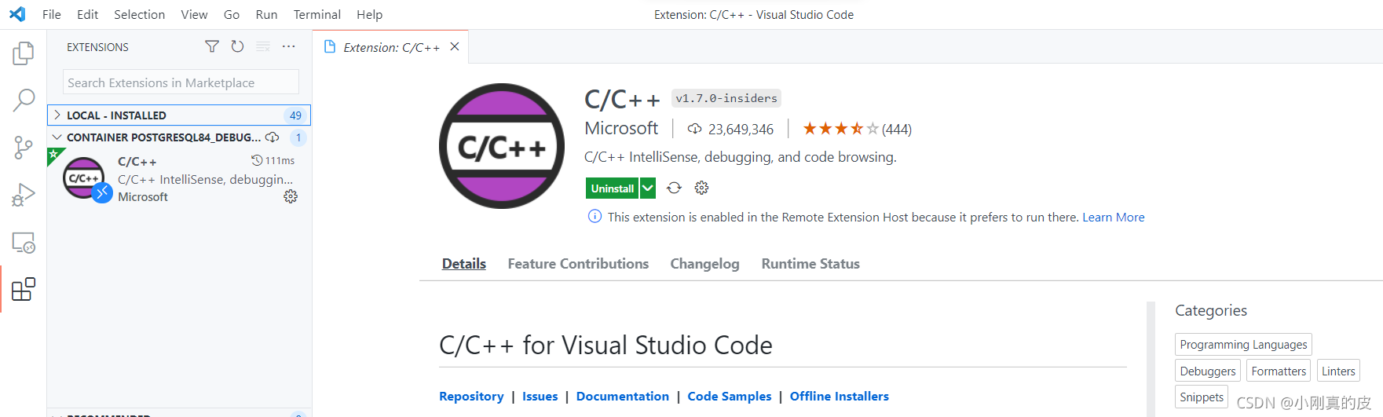Open the View menu
Screen dimensions: 1383x417
click(x=194, y=14)
